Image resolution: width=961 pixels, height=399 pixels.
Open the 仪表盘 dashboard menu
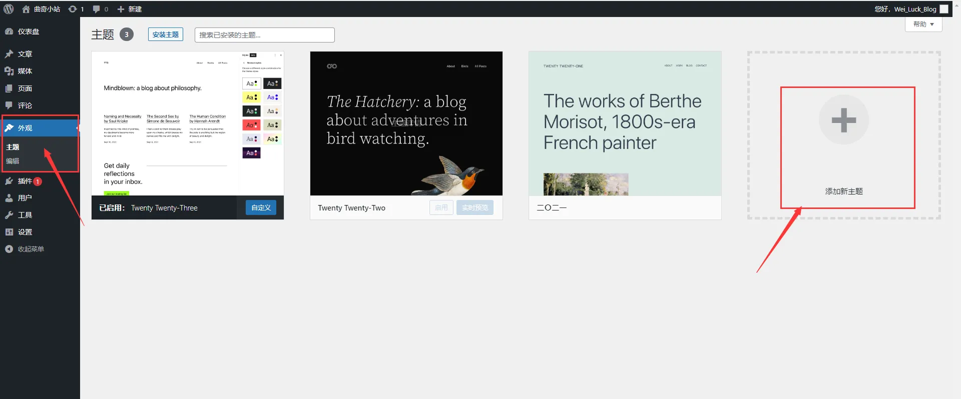click(x=28, y=31)
